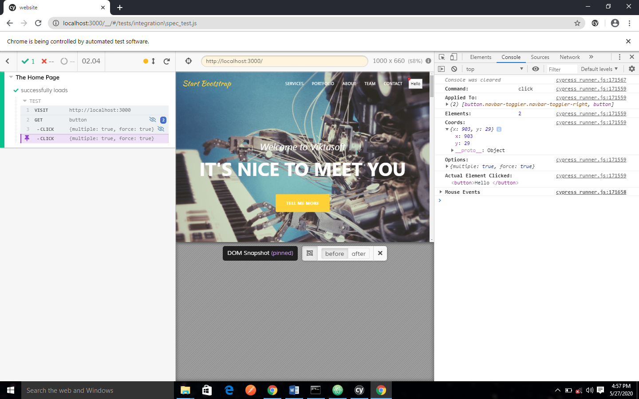
Task: Unpin the pinned CLICK command
Action: (27, 138)
